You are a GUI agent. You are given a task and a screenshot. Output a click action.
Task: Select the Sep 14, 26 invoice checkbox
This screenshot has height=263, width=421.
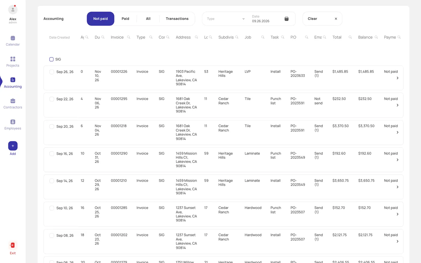tap(52, 181)
